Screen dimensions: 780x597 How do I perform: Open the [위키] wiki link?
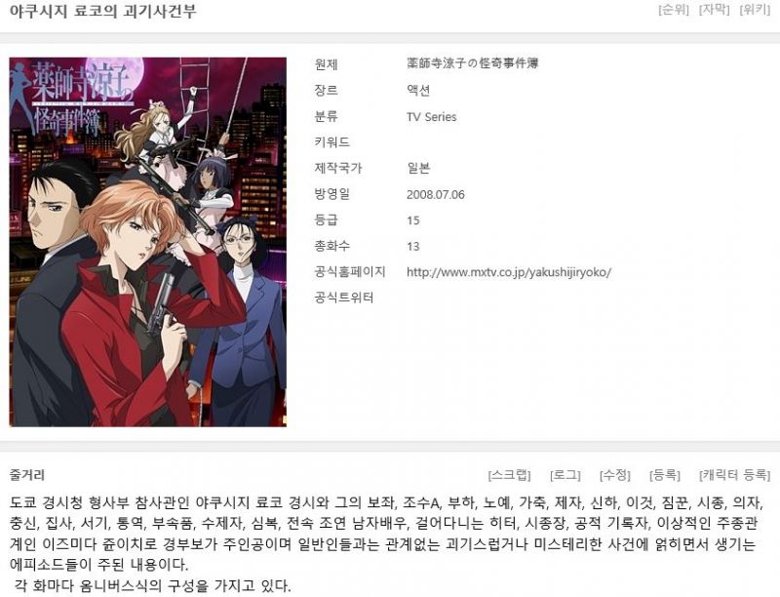pos(755,10)
